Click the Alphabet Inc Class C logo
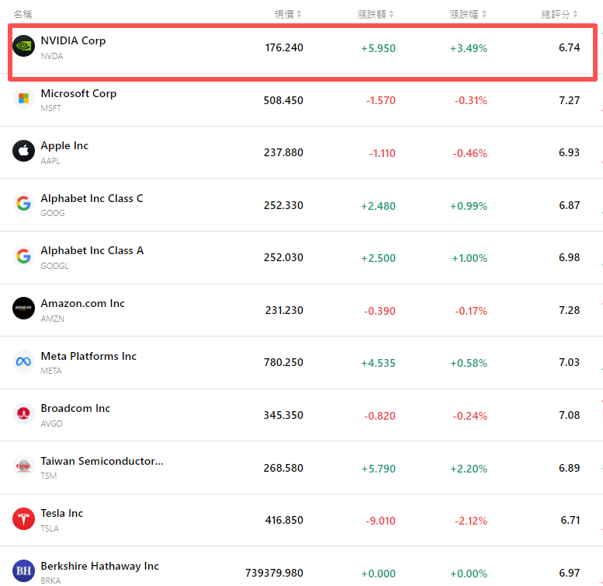This screenshot has width=603, height=586. coord(24,204)
